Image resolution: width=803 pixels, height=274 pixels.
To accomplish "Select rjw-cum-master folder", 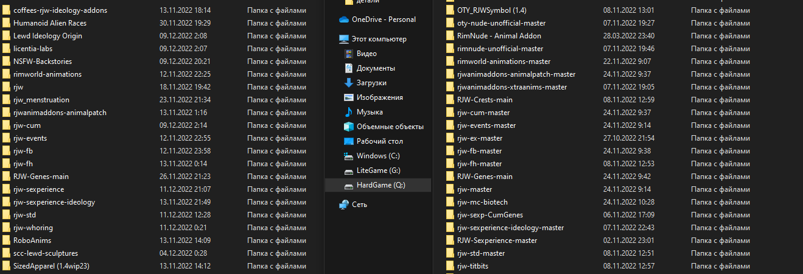I will (483, 113).
